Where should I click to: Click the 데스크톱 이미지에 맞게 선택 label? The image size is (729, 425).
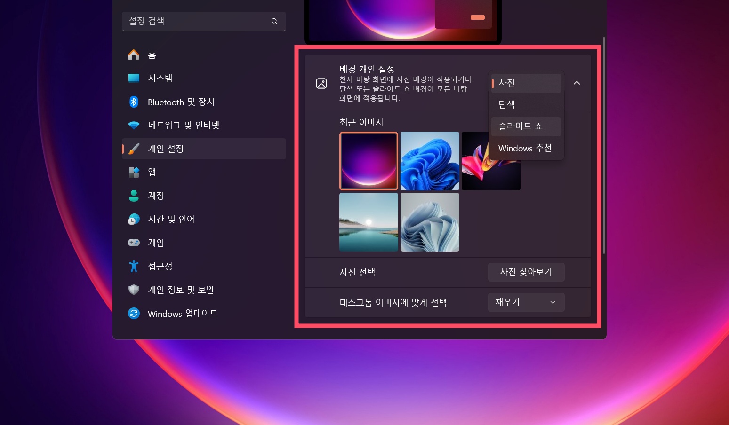(x=393, y=302)
